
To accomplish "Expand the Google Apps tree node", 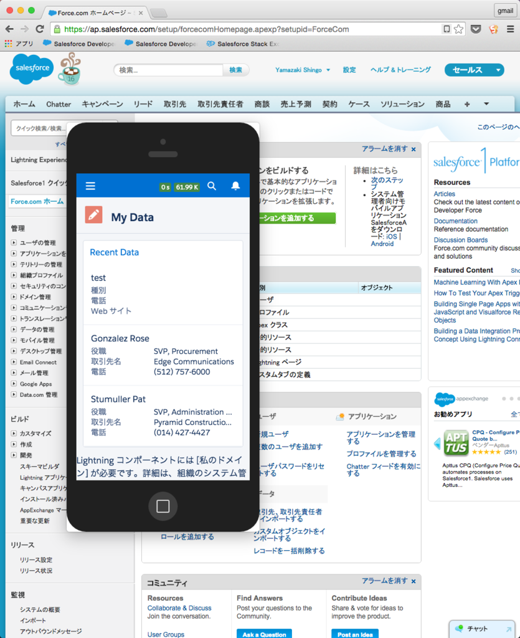I will coord(14,383).
